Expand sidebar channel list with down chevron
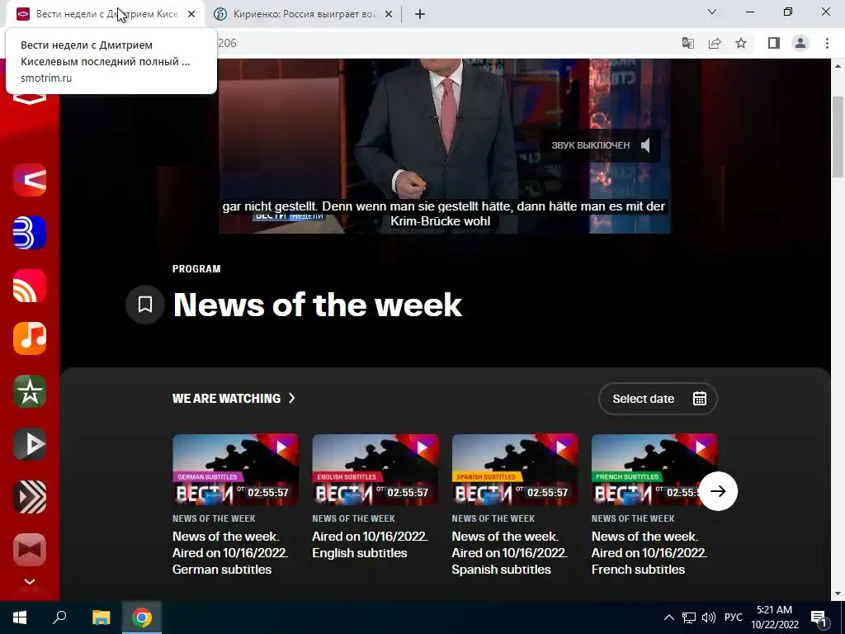Viewport: 845px width, 634px height. [30, 582]
